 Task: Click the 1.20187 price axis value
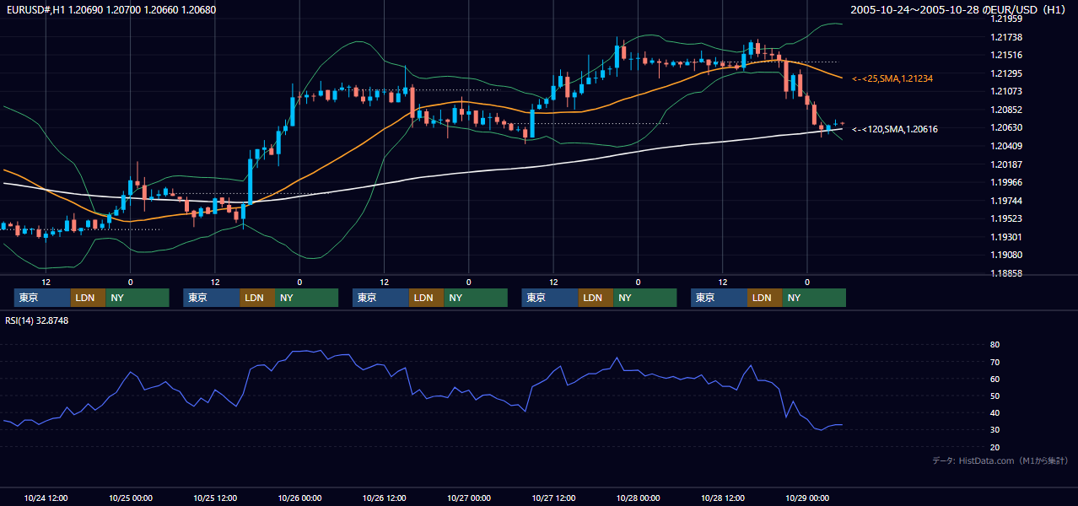(1007, 164)
